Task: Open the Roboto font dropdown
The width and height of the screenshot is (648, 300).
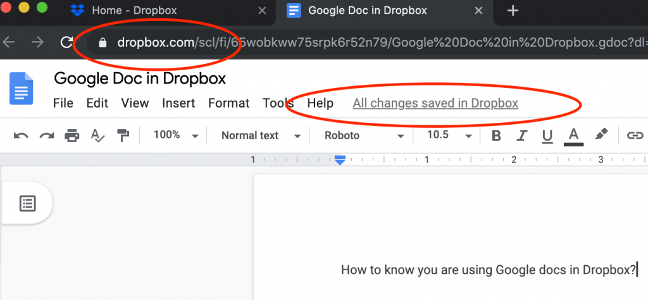Action: tap(364, 135)
